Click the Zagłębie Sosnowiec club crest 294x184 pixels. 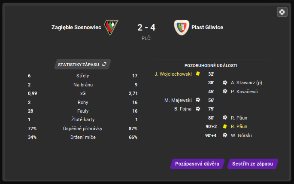[x=112, y=28]
